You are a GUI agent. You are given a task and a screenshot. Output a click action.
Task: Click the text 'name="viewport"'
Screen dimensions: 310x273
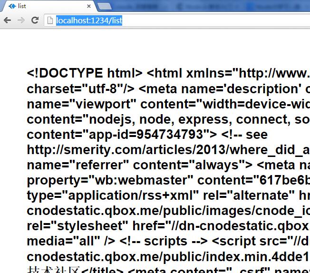pyautogui.click(x=81, y=104)
